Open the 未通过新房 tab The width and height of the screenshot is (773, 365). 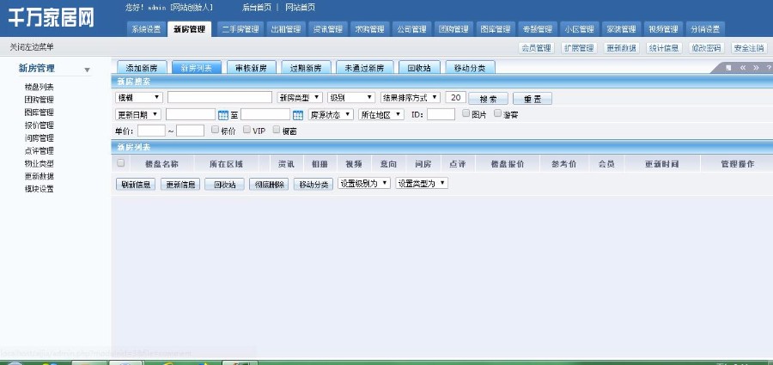coord(365,68)
